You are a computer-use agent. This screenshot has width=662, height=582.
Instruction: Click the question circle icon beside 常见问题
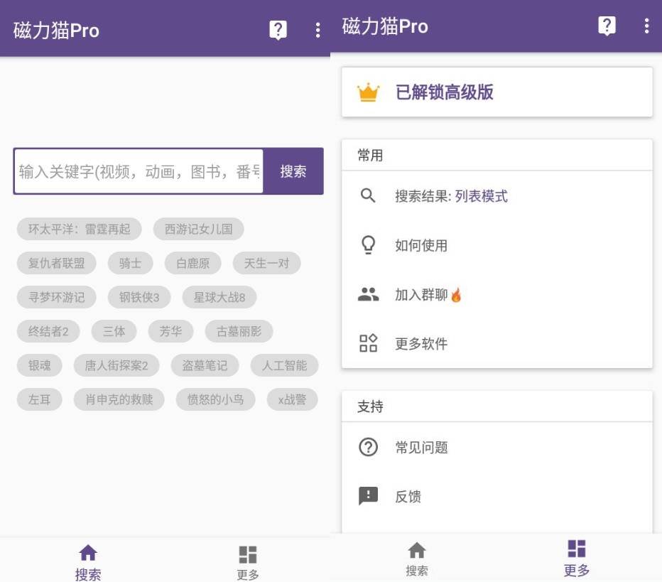368,447
